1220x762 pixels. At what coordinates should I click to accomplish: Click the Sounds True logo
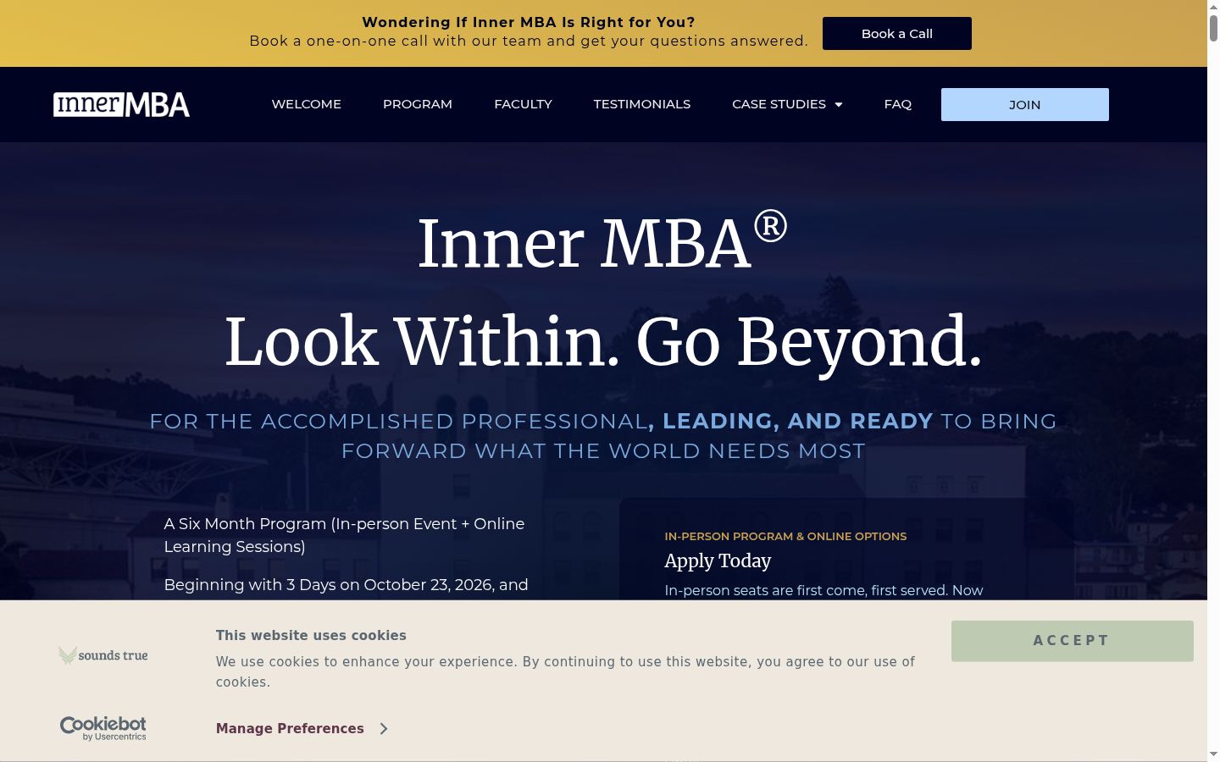click(x=103, y=655)
